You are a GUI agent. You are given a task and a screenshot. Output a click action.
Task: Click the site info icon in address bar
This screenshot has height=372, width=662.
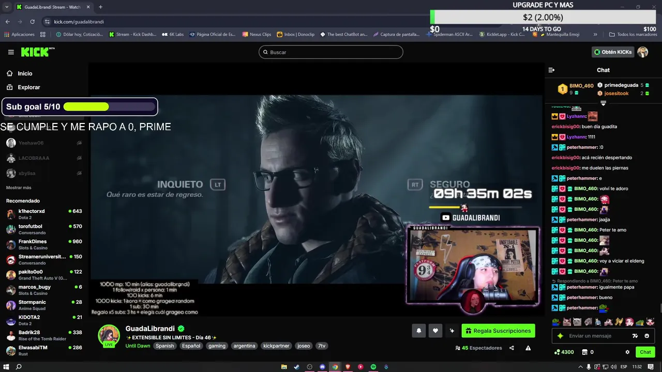click(47, 22)
